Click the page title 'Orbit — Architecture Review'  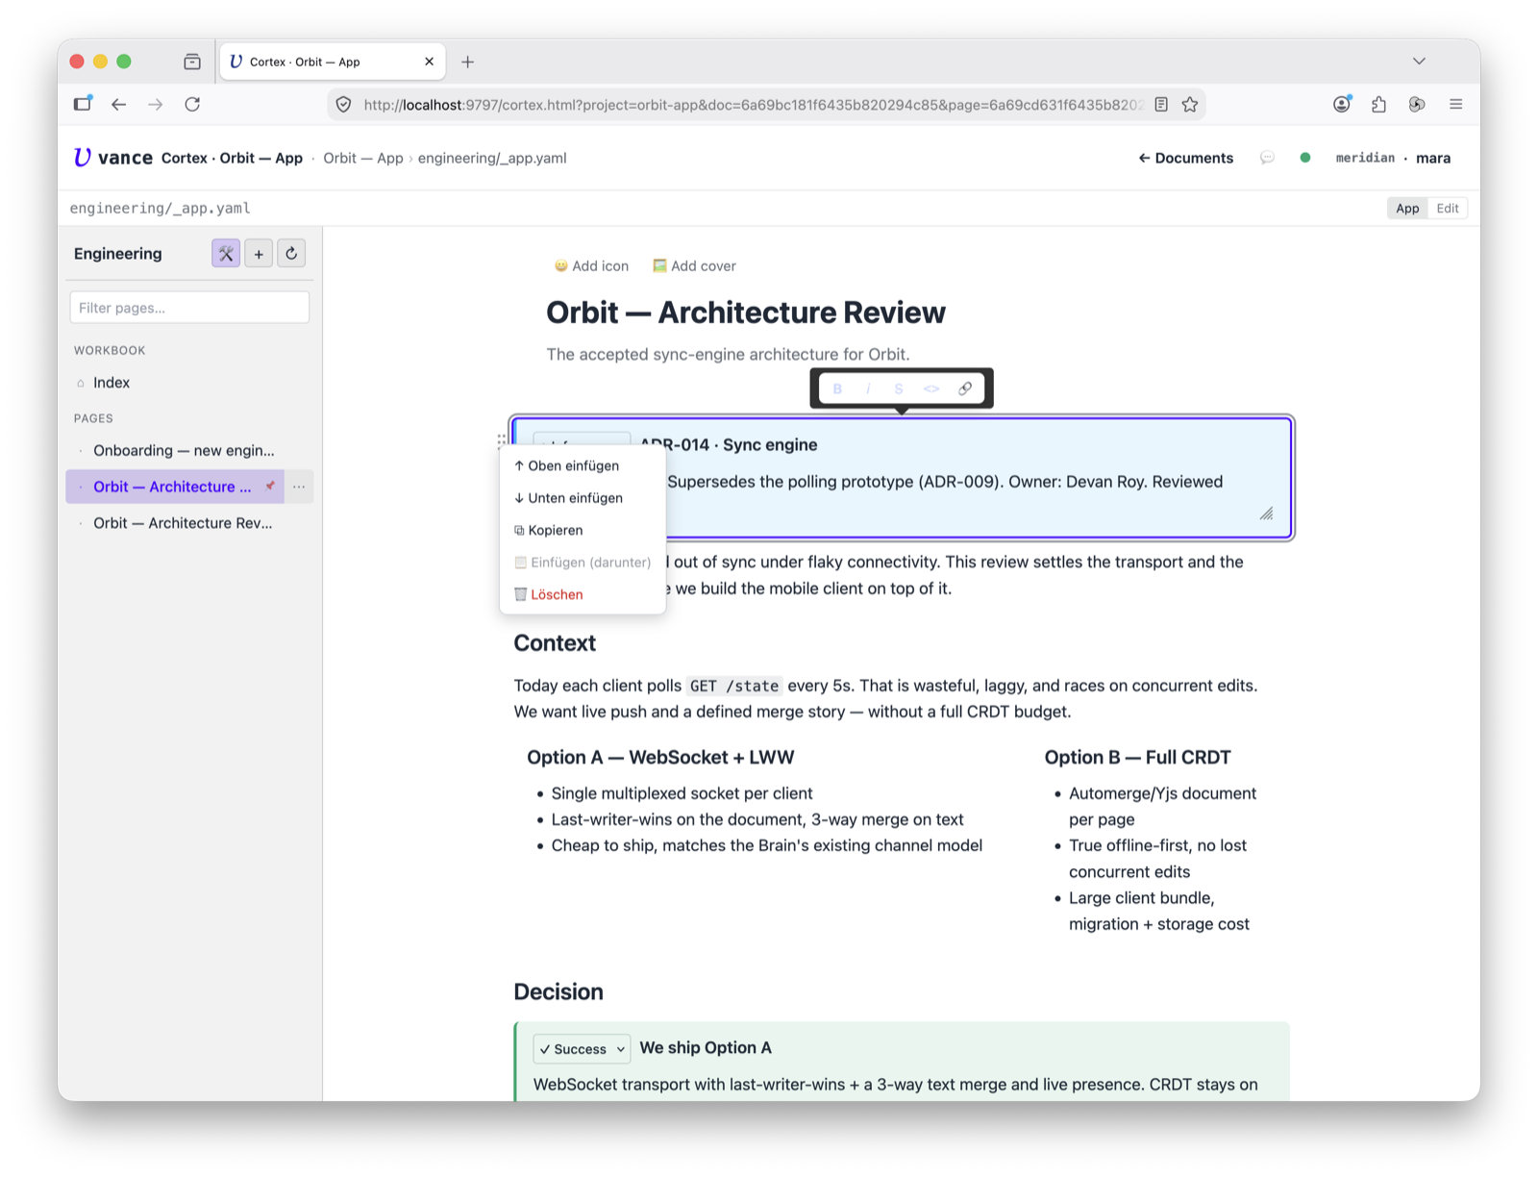(746, 313)
